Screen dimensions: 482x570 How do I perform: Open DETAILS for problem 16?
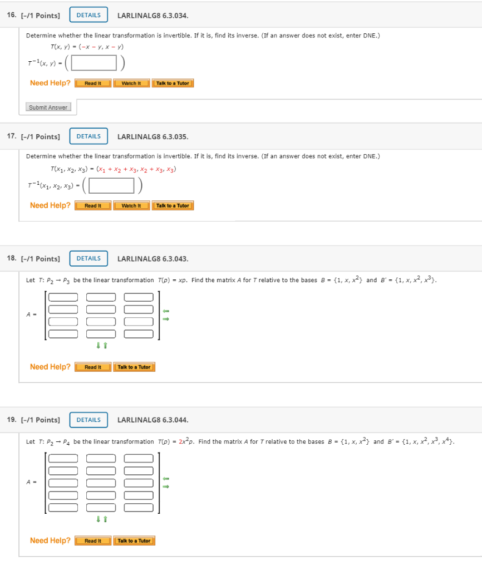click(x=88, y=14)
